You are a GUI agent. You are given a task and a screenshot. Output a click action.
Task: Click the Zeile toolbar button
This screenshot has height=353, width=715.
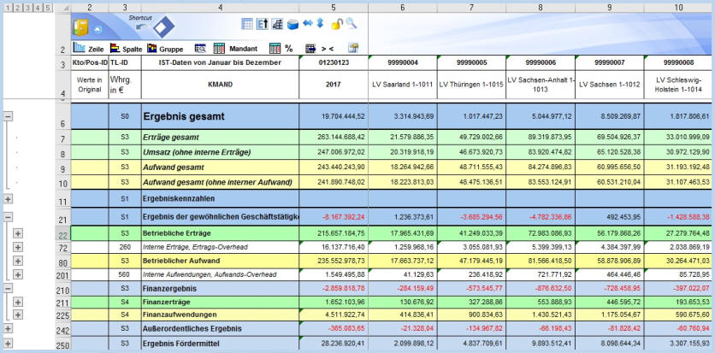point(89,49)
